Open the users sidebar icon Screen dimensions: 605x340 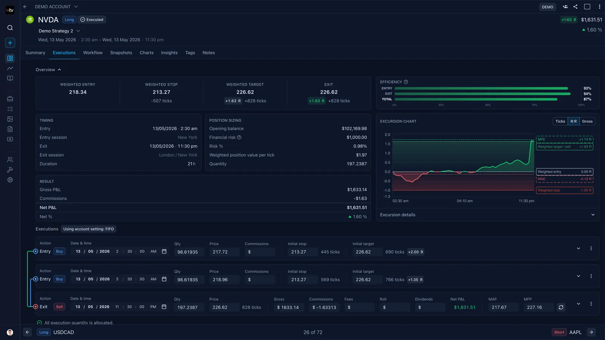pos(10,159)
